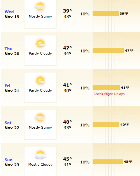This screenshot has width=140, height=176.
Task: Click the Thu Nov 20 partly cloudy icon
Action: click(40, 43)
